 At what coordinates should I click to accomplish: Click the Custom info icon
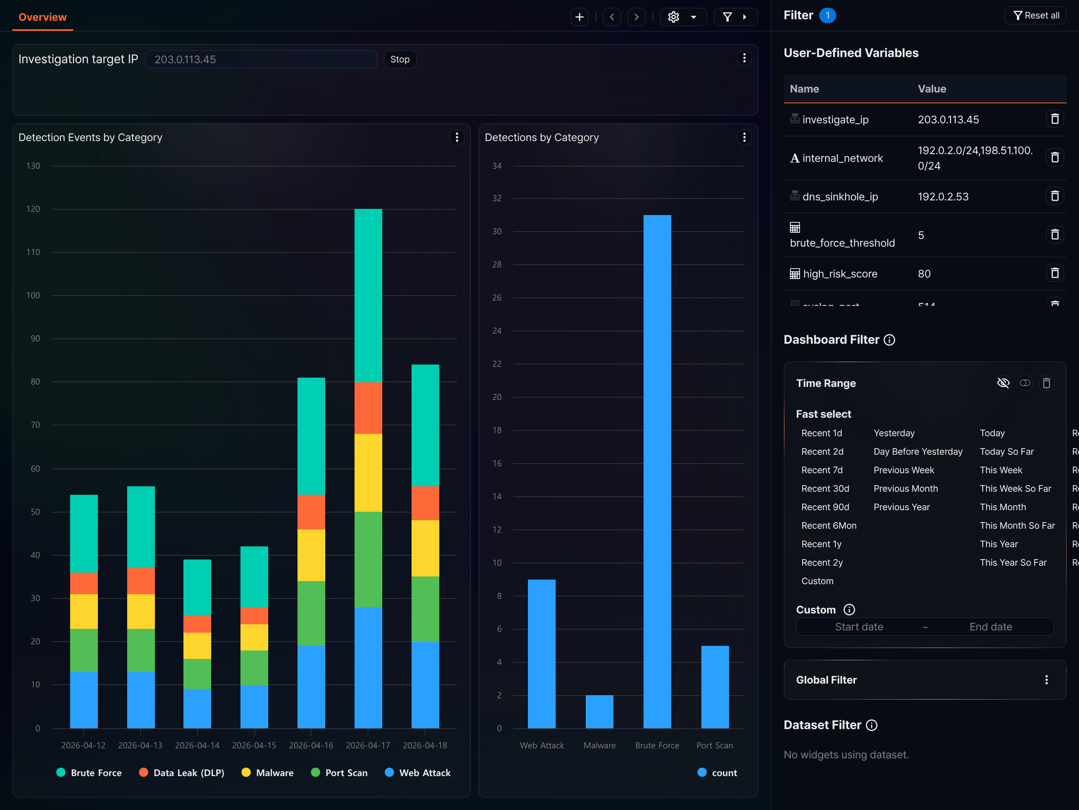pos(849,610)
